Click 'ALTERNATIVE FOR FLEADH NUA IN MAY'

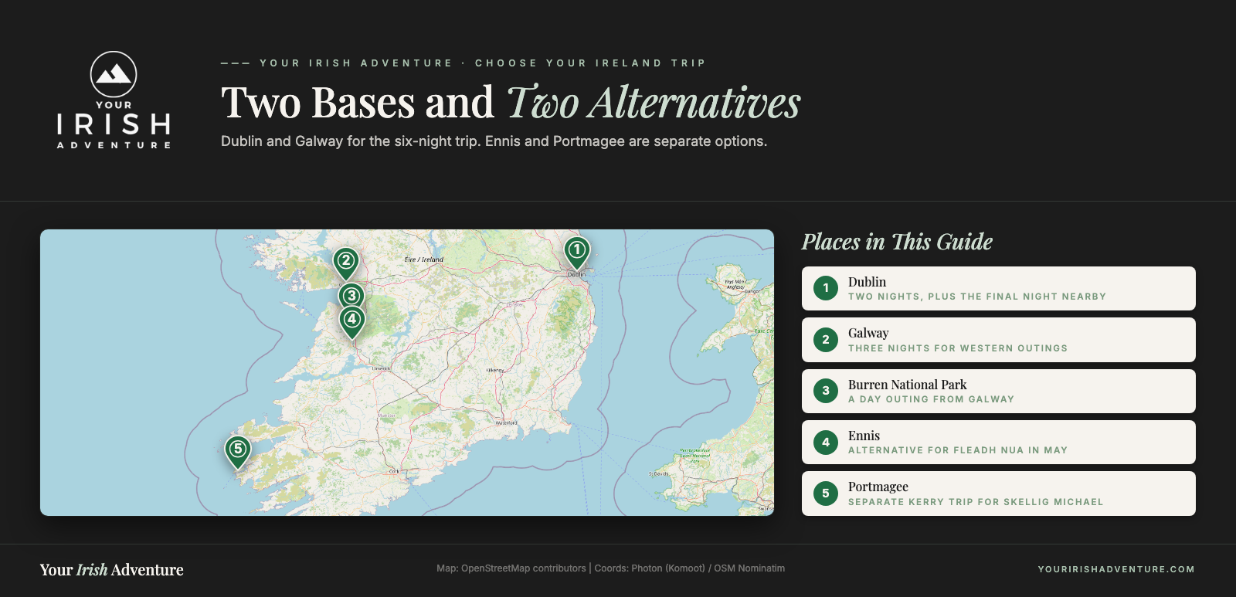pyautogui.click(x=958, y=450)
